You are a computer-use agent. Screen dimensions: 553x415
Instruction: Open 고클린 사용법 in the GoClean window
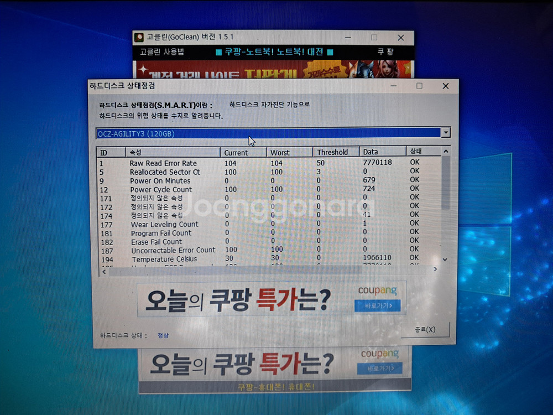click(162, 52)
